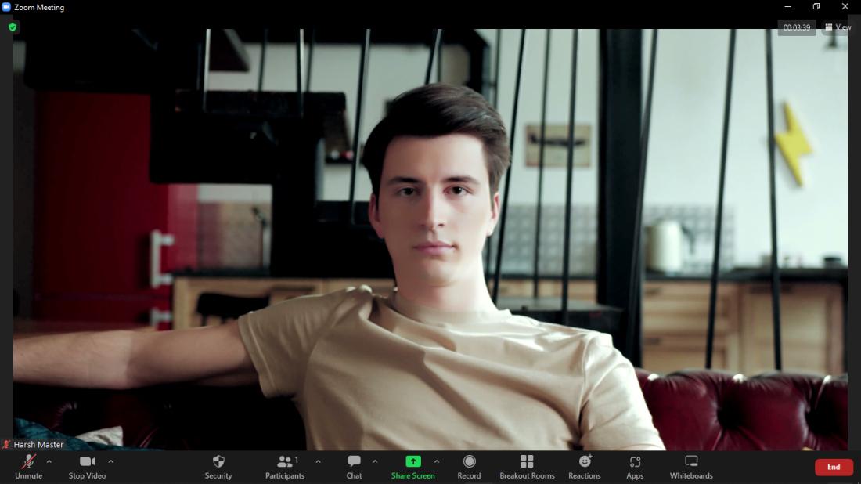Click the Zoom logo in title bar

(x=6, y=7)
